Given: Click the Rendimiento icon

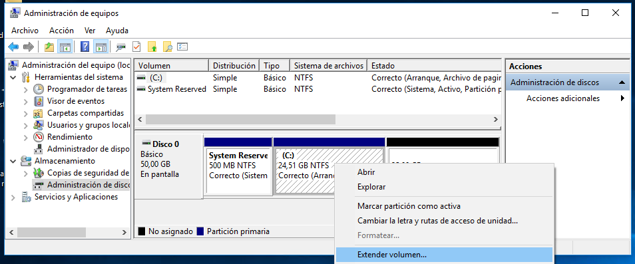Looking at the screenshot, I should (39, 137).
